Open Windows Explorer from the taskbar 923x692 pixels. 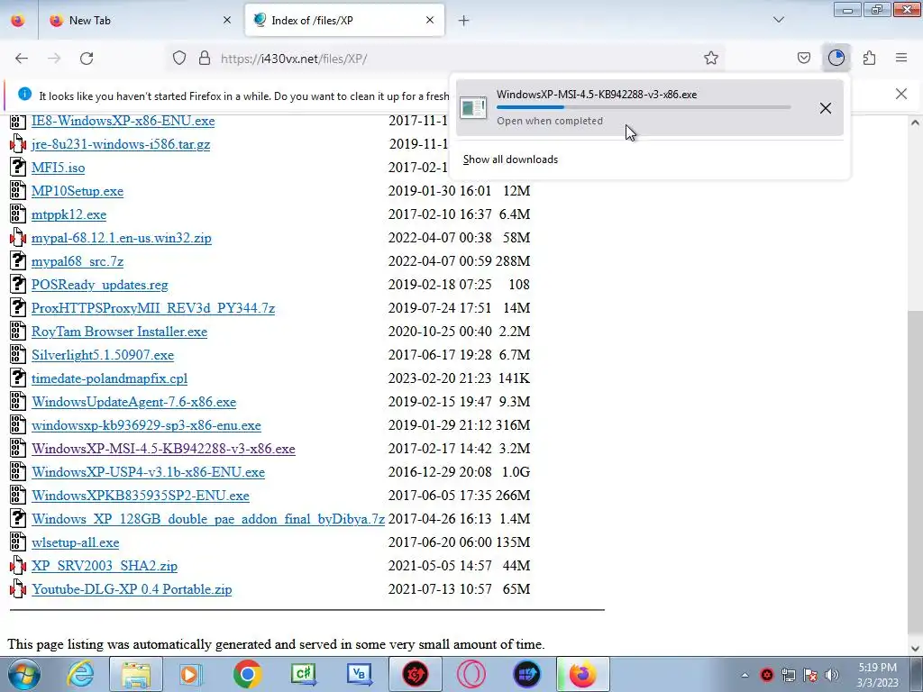[136, 674]
